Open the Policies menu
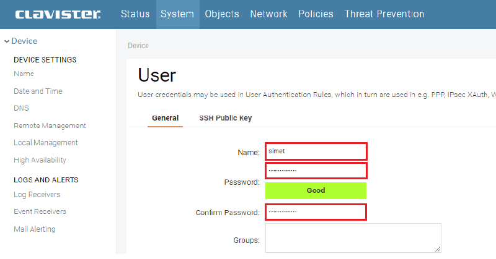 point(316,14)
